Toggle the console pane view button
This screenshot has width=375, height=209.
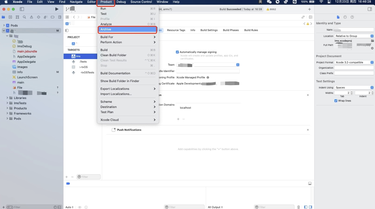click(x=310, y=207)
